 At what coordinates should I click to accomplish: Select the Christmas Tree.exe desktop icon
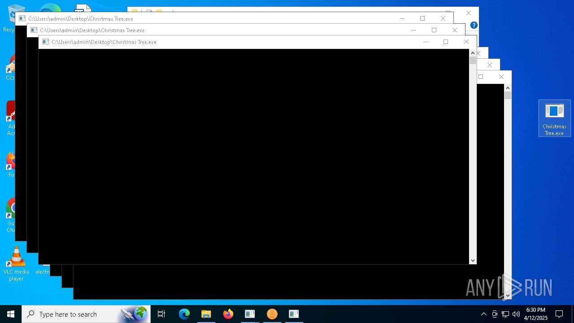[554, 118]
